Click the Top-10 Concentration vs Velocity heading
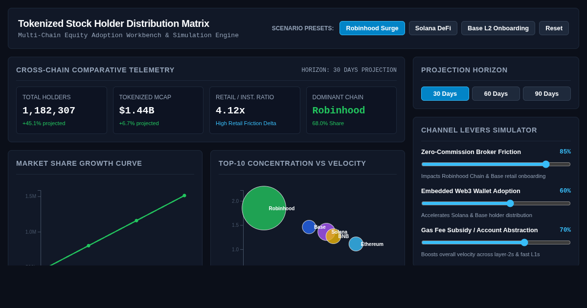This screenshot has height=308, width=587. pyautogui.click(x=293, y=163)
